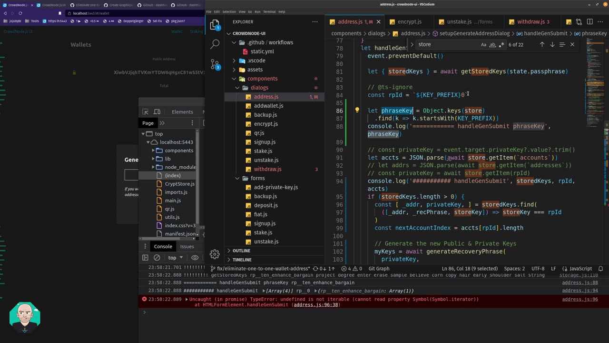Open the Search view in the activity bar
The width and height of the screenshot is (609, 343).
click(x=215, y=44)
